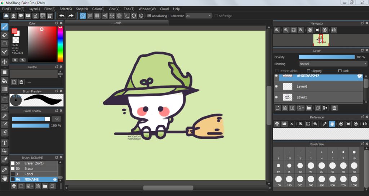Enable parallel lines snap
369x196 pixels.
pyautogui.click(x=90, y=16)
